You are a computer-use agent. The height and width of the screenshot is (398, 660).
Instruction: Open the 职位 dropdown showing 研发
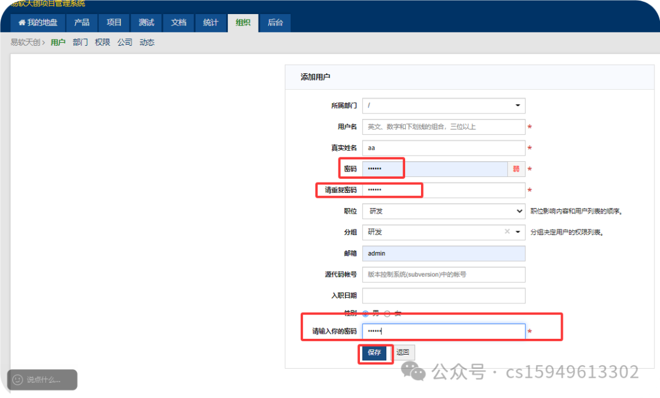point(444,211)
